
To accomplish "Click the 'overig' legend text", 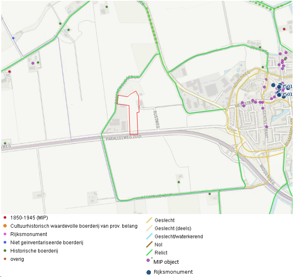I will click(x=17, y=259).
